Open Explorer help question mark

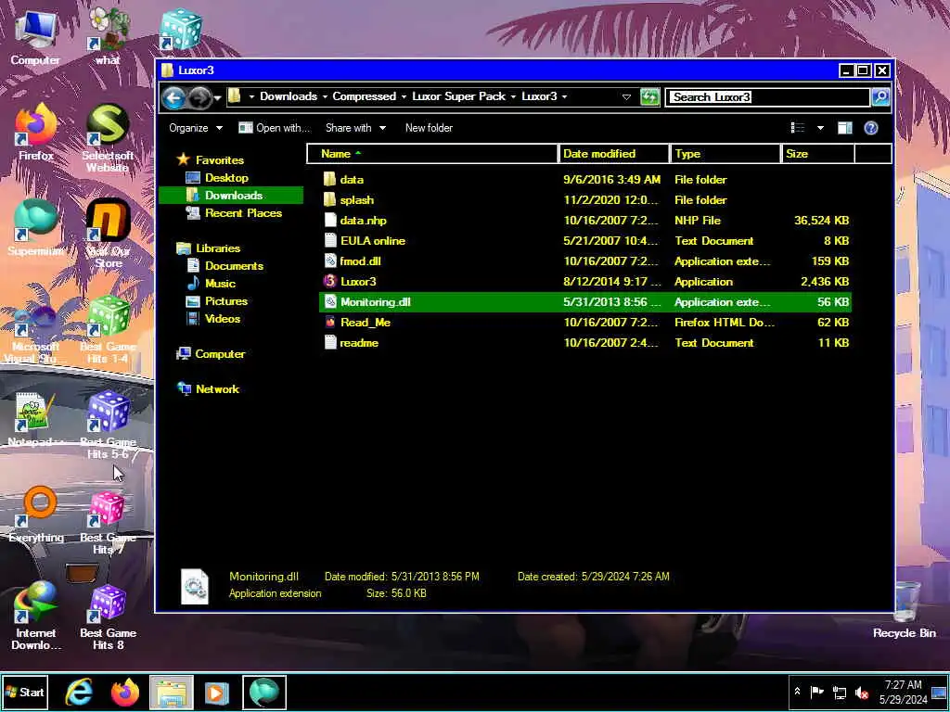coord(870,128)
